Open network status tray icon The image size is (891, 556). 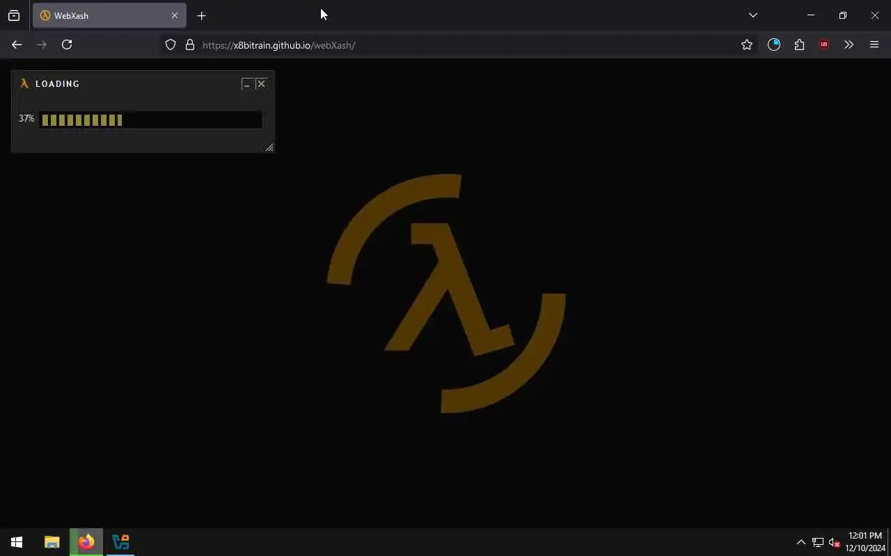(818, 542)
